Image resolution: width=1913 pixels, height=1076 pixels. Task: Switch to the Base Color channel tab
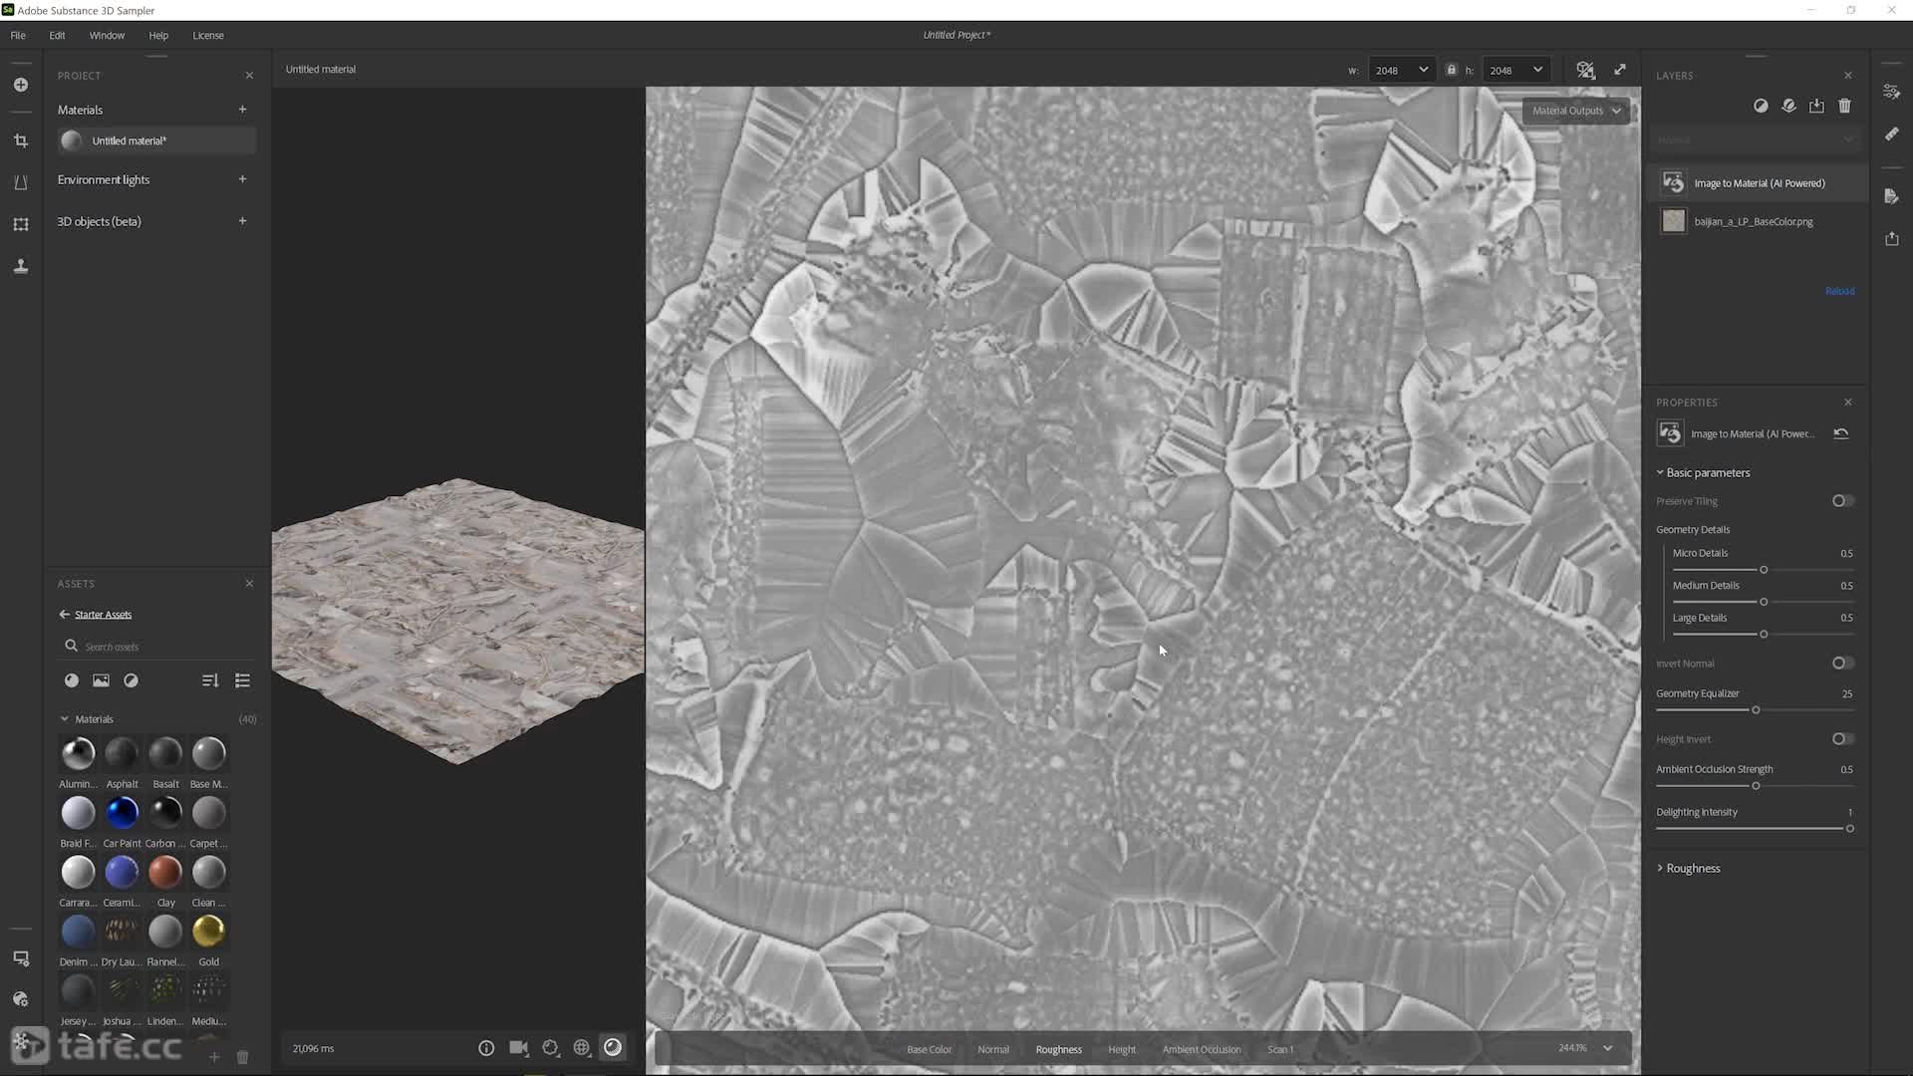tap(929, 1049)
